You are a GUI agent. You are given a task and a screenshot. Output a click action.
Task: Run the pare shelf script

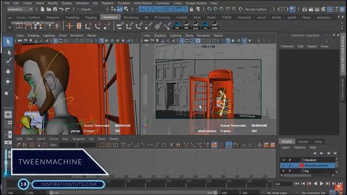point(196,26)
